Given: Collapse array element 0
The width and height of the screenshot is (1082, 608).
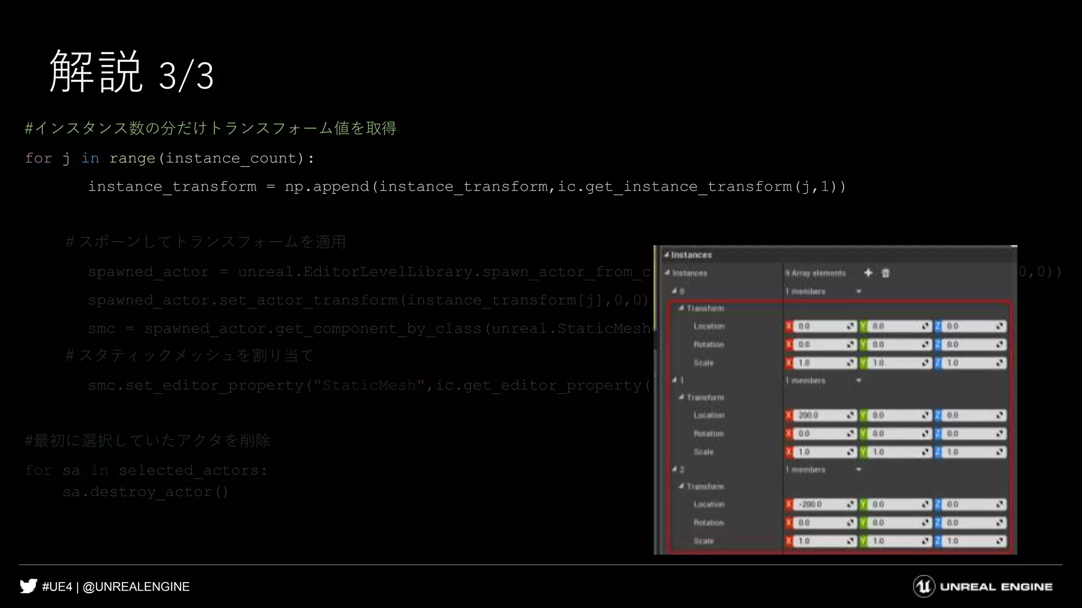Looking at the screenshot, I should coord(675,291).
